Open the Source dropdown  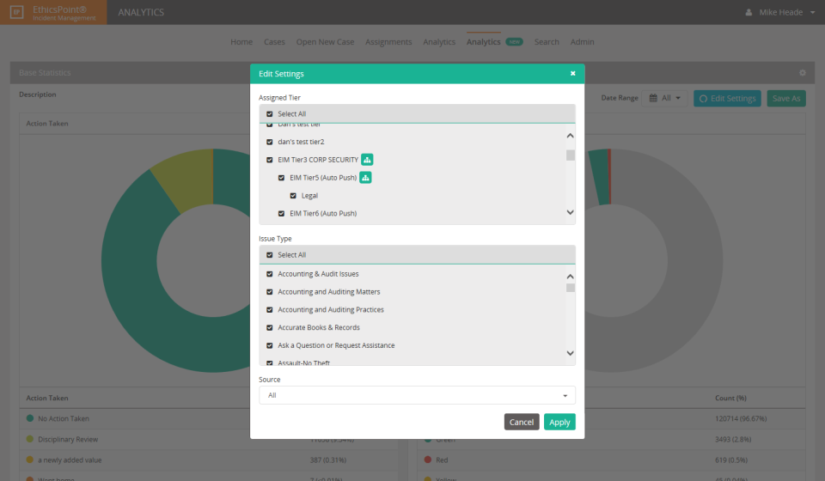[417, 395]
